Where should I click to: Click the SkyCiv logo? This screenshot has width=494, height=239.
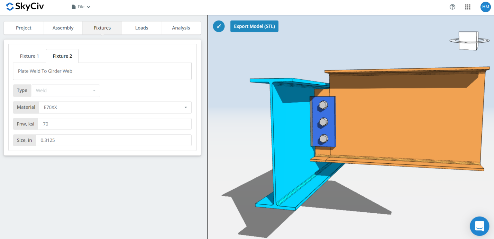(x=25, y=7)
